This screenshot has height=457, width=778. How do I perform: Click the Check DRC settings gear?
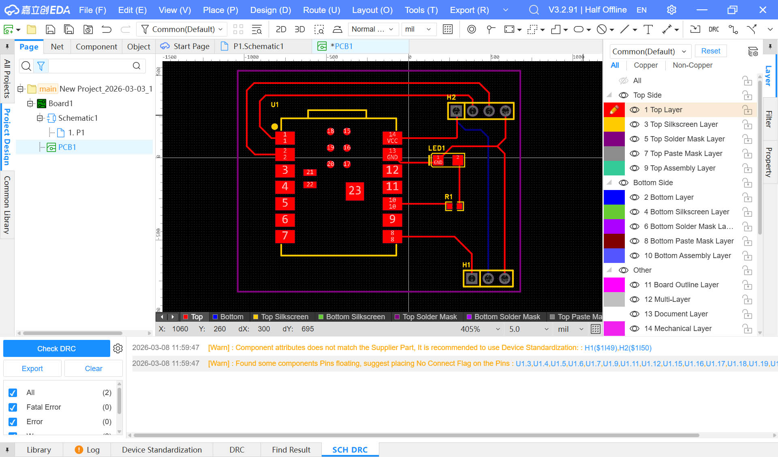[x=118, y=348]
